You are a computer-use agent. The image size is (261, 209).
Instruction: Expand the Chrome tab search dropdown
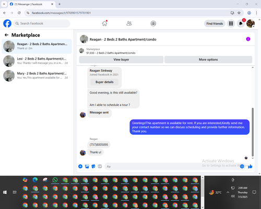(4, 4)
